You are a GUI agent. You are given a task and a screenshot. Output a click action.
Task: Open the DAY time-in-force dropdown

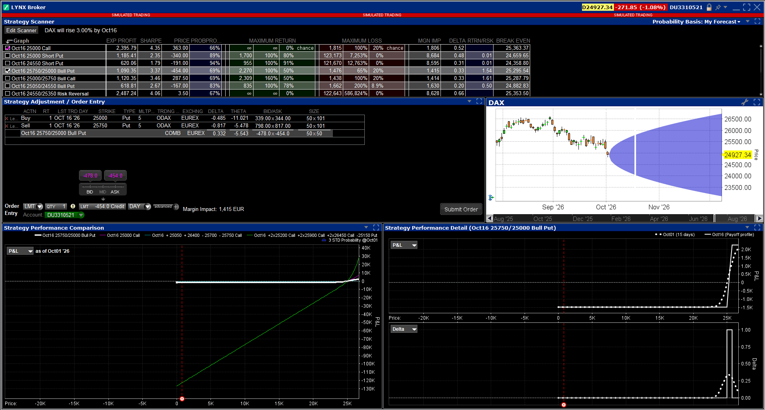(x=140, y=207)
